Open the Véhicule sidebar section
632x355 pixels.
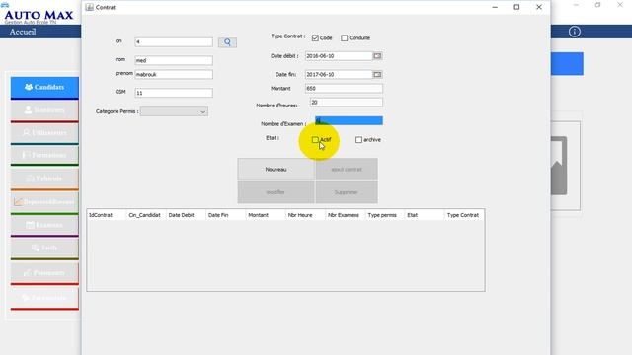(44, 178)
